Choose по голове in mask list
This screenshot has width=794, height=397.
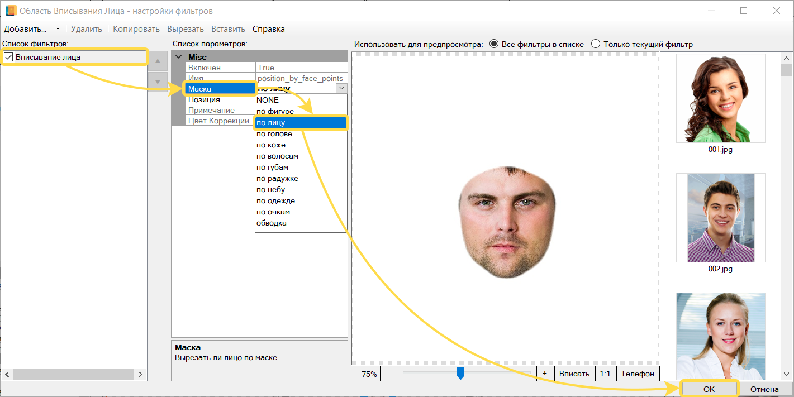click(x=274, y=134)
